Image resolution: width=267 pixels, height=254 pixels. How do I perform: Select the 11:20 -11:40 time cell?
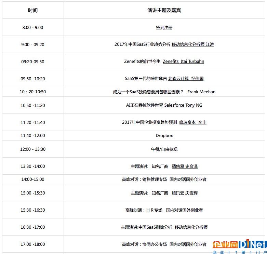pyautogui.click(x=33, y=122)
